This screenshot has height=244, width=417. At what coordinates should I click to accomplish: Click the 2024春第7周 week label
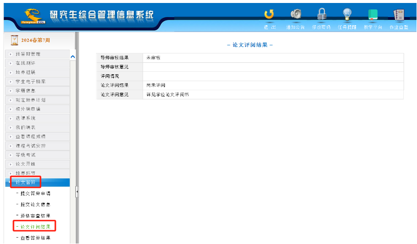[x=35, y=40]
